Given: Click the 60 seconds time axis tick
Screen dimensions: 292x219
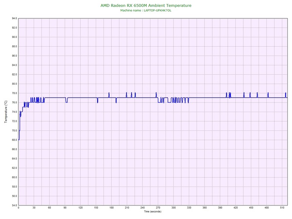Looking at the screenshot, I should [x=49, y=208].
